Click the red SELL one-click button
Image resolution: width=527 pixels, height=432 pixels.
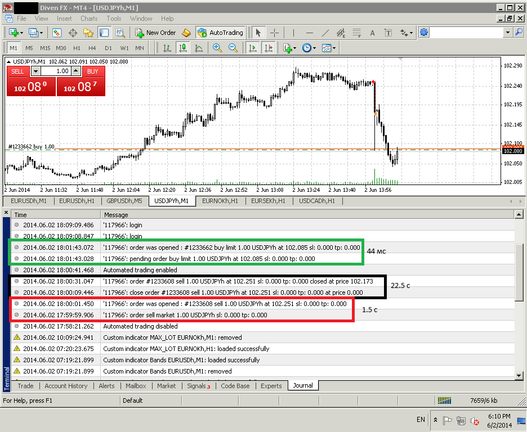click(x=32, y=87)
